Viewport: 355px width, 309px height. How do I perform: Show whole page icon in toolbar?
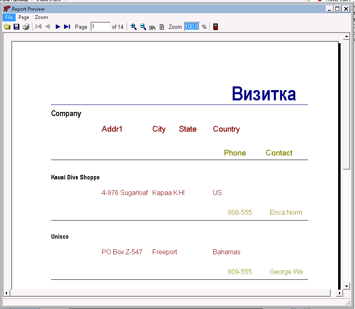click(x=162, y=27)
